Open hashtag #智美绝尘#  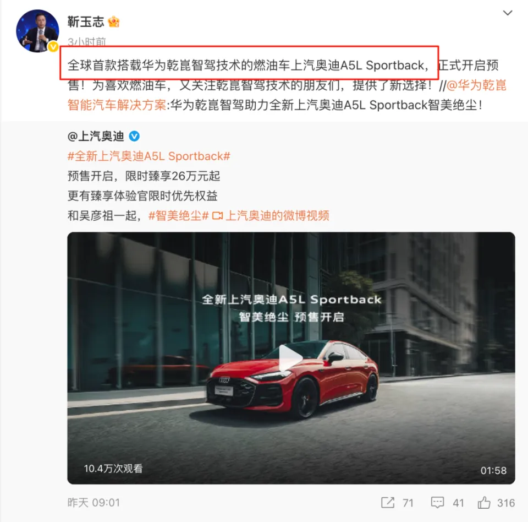[178, 215]
